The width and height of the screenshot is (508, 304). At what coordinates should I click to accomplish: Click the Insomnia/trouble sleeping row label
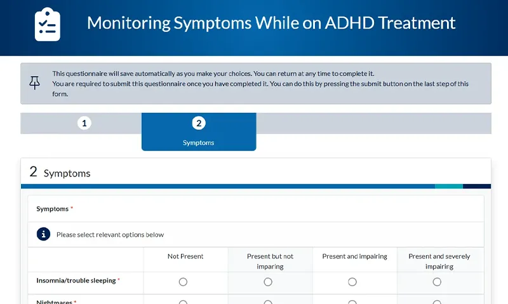coord(76,281)
